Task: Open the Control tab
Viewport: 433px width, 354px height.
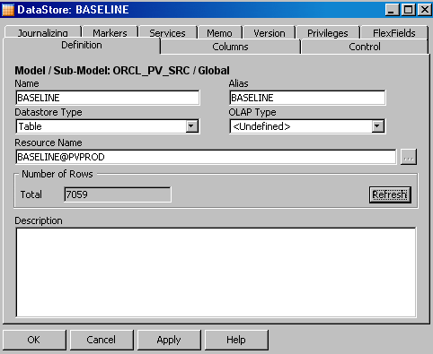Action: coord(365,47)
